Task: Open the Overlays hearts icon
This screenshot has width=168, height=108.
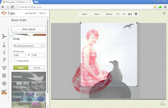Action: pyautogui.click(x=4, y=68)
